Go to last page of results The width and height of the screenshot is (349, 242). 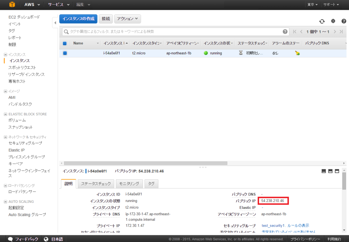click(341, 32)
